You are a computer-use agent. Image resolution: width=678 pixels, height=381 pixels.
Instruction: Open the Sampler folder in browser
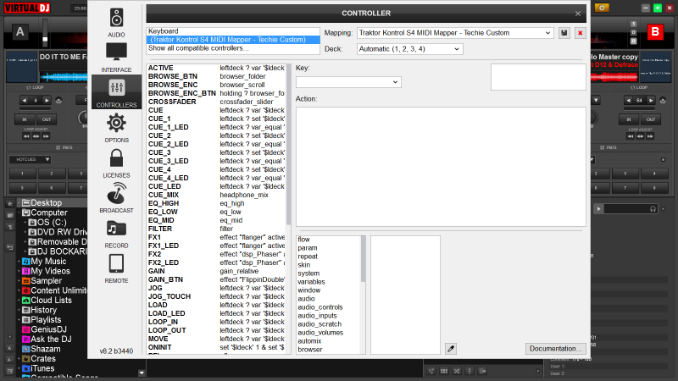pyautogui.click(x=46, y=281)
